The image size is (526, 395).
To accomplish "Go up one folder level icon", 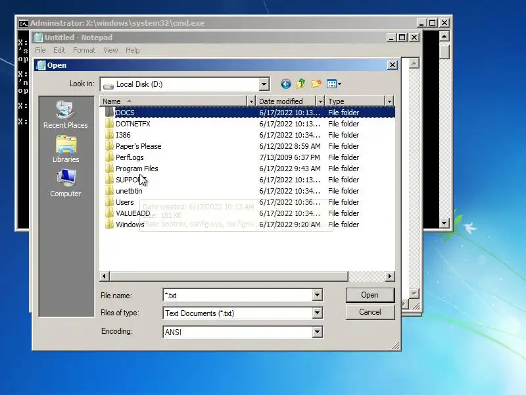I will click(x=301, y=84).
